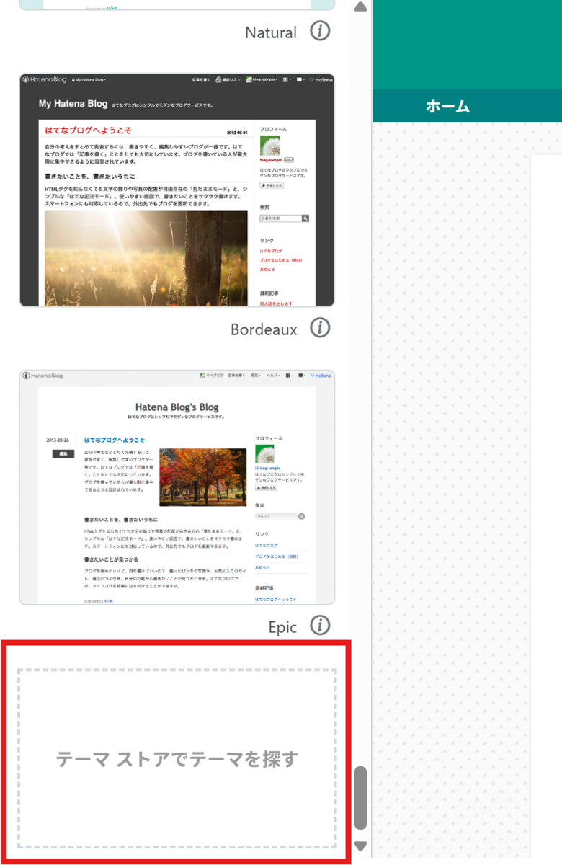Open info for the Natural theme
Image resolution: width=562 pixels, height=865 pixels.
pos(320,31)
